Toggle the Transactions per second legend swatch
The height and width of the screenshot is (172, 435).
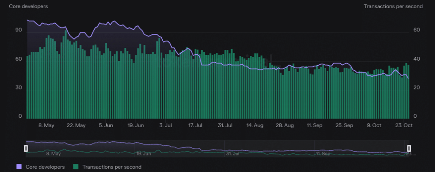coord(76,167)
